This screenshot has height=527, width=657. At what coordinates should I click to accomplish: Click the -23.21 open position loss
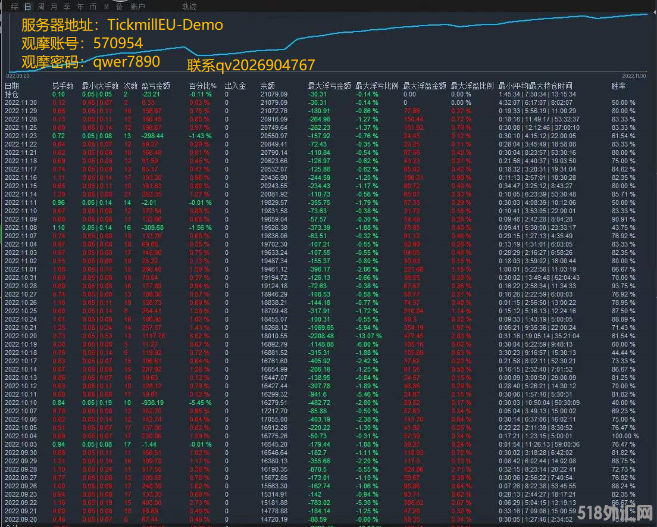[x=151, y=94]
